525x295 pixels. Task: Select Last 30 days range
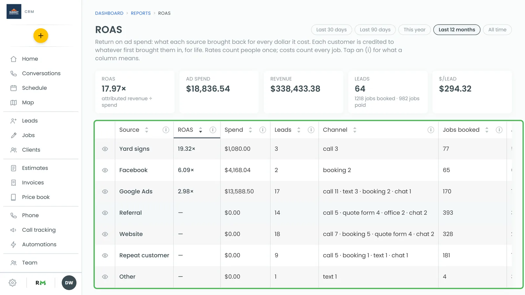tap(331, 29)
